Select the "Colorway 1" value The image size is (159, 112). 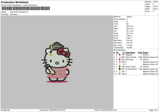coord(14,14)
